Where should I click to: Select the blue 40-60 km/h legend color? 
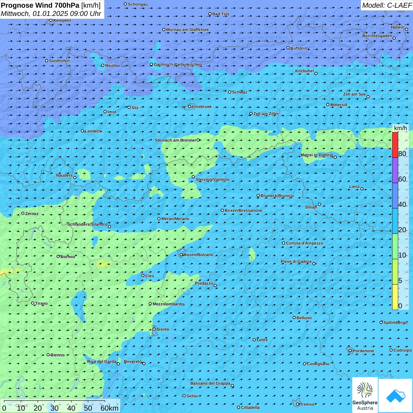pyautogui.click(x=395, y=196)
